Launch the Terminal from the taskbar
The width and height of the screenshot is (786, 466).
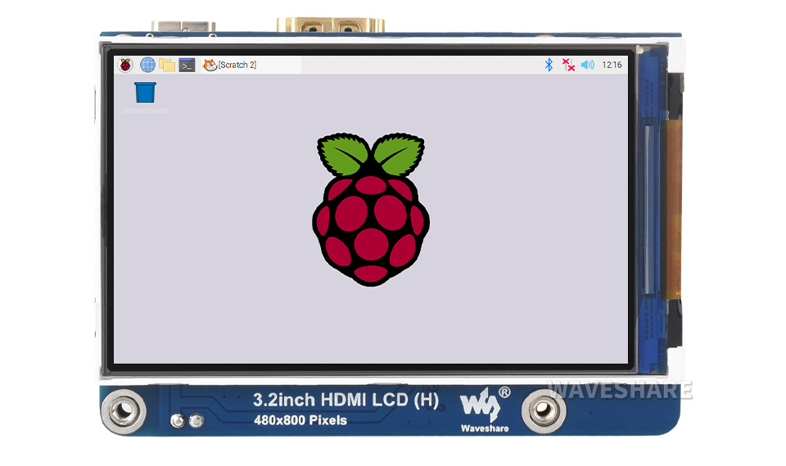pyautogui.click(x=187, y=65)
